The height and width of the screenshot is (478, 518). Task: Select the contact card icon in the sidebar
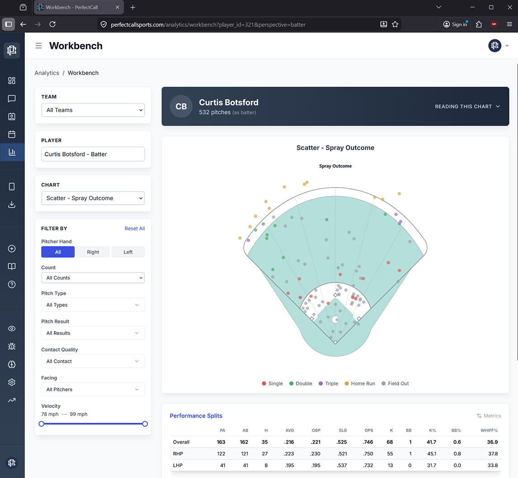coord(12,116)
